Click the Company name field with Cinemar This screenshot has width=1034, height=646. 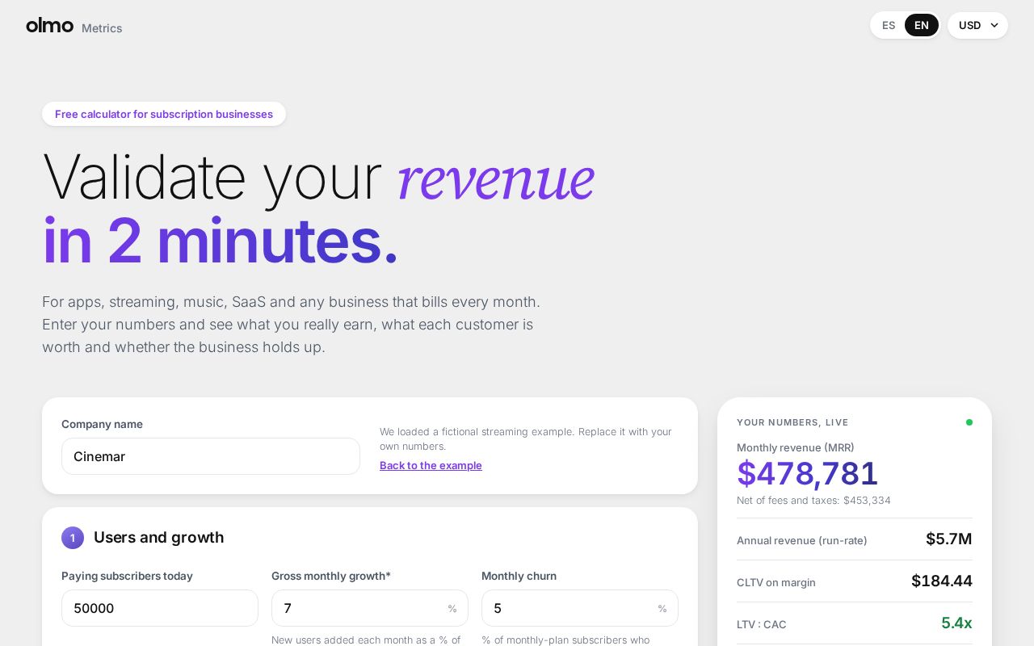coord(211,456)
